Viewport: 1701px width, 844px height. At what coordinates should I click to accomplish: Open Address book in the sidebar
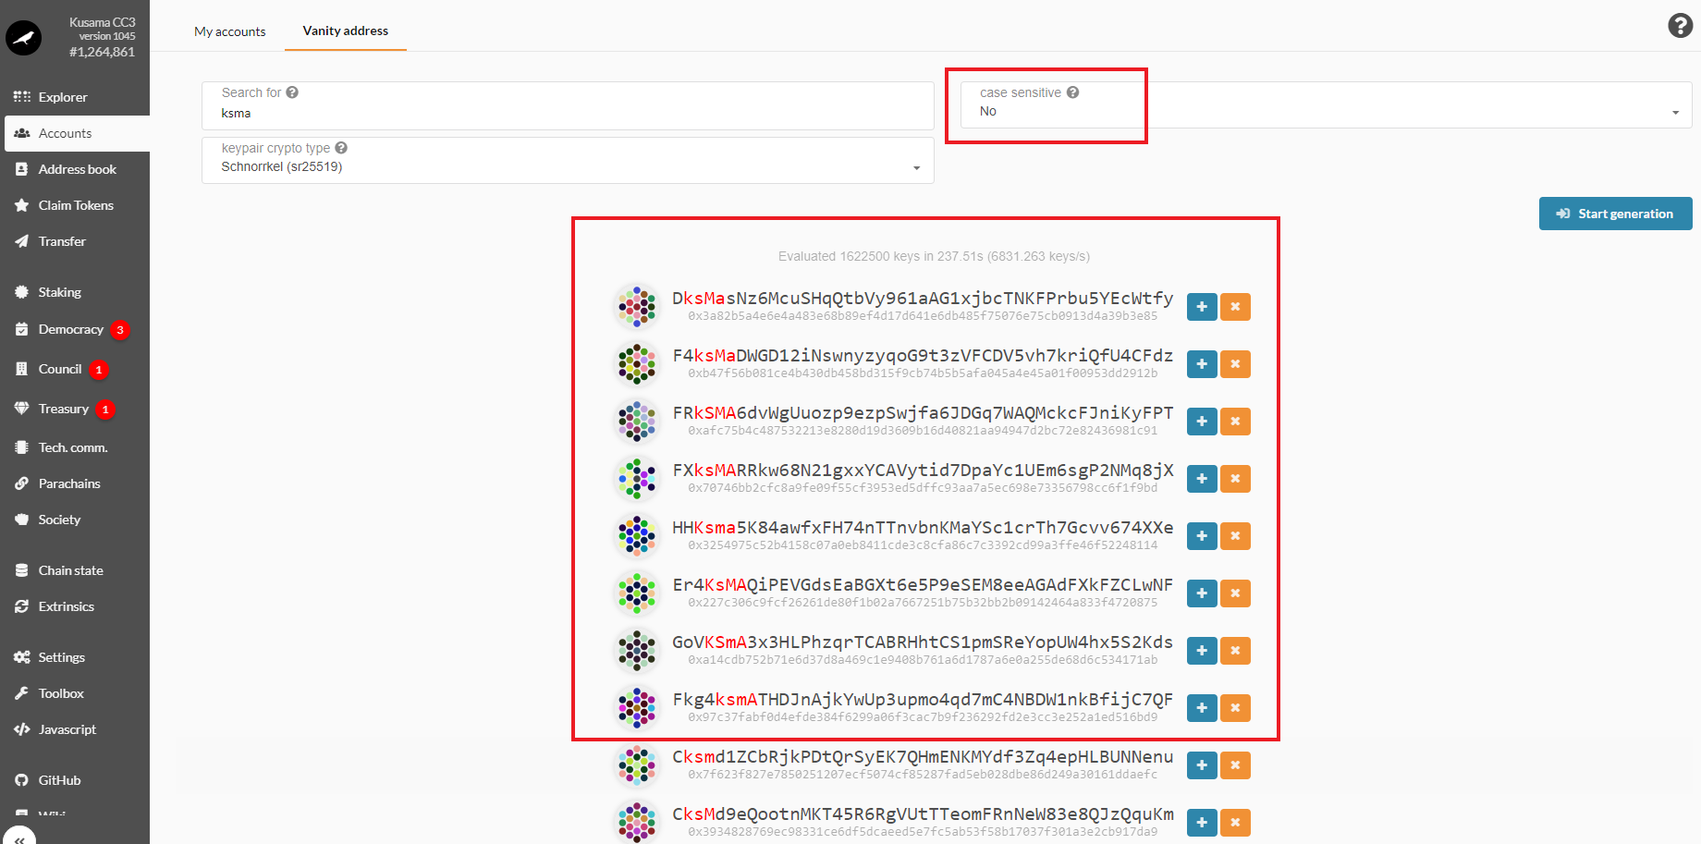(75, 169)
